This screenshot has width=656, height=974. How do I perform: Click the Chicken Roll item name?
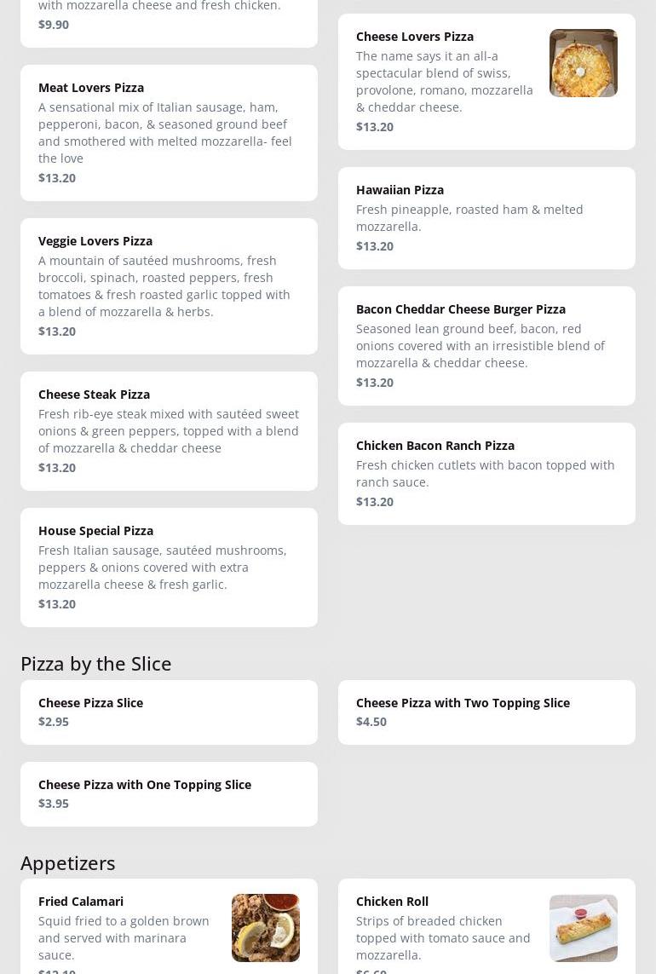click(x=392, y=902)
